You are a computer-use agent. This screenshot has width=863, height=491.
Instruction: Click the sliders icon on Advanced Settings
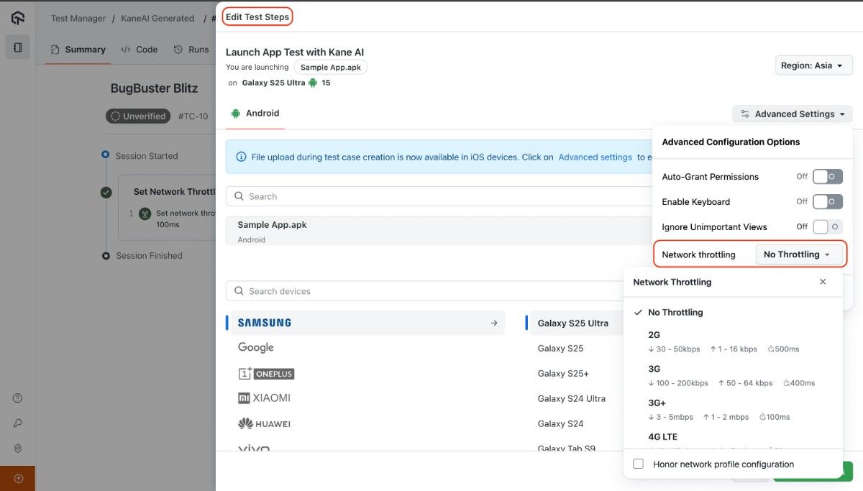click(x=745, y=114)
